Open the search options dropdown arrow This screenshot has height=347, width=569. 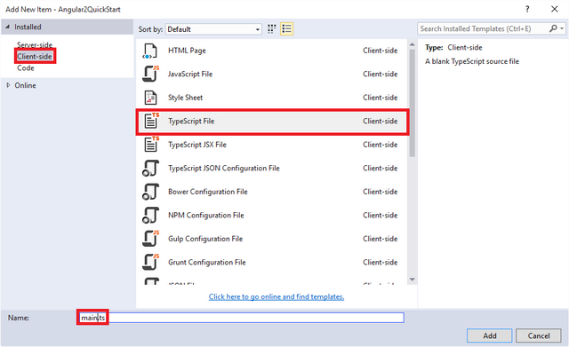562,28
